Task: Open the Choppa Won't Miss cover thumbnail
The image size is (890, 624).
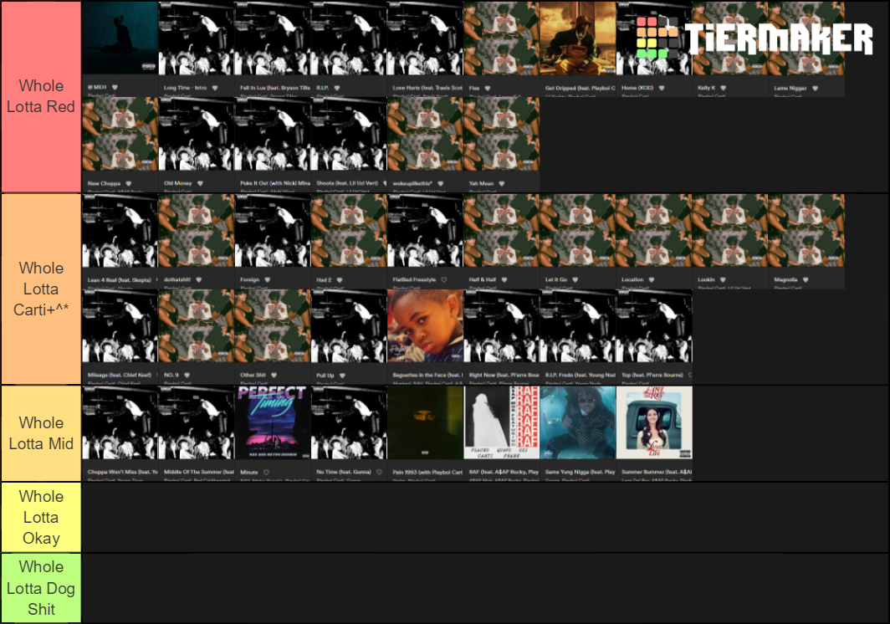Action: (120, 422)
